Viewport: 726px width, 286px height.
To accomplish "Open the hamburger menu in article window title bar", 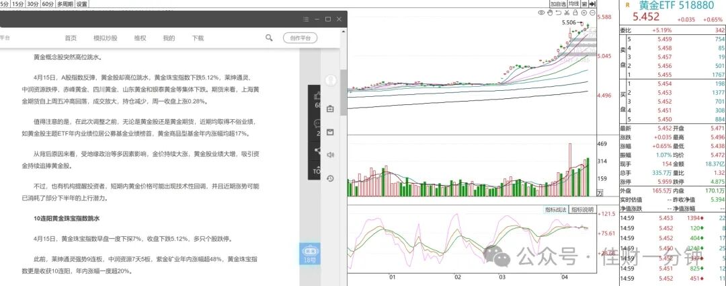I will point(306,19).
